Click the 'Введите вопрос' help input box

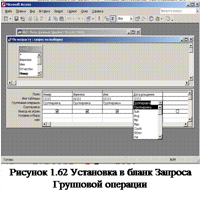pyautogui.click(x=177, y=11)
